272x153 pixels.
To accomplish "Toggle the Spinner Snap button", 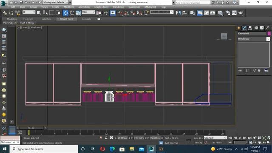I will click(139, 13).
